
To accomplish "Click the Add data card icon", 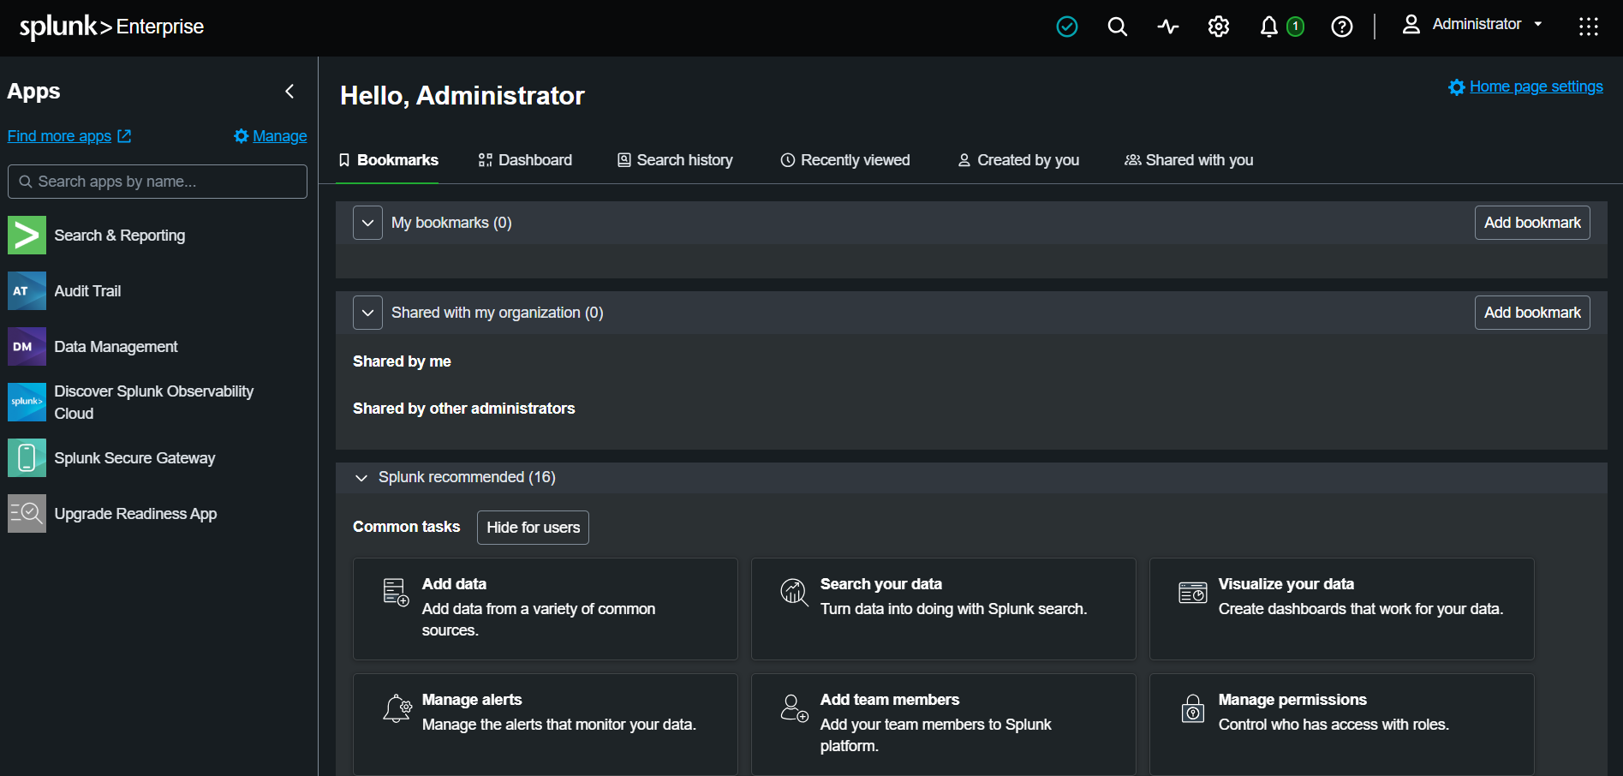I will [396, 592].
